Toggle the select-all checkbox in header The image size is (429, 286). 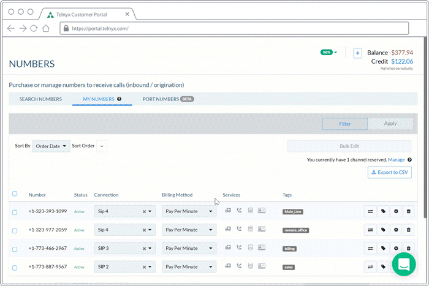click(x=15, y=194)
